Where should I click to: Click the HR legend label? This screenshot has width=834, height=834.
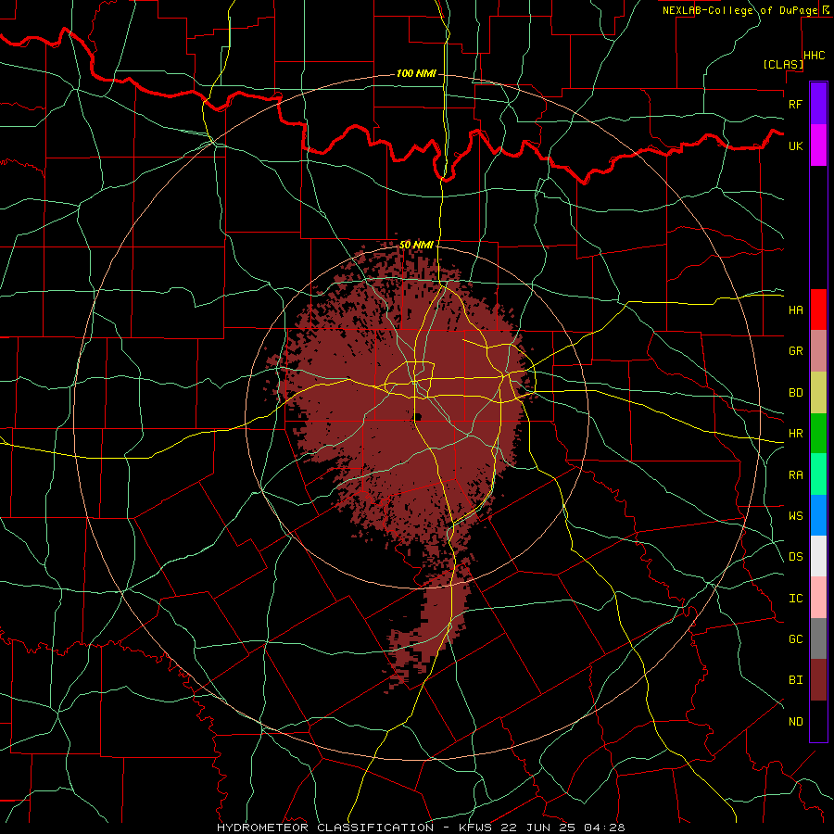795,434
